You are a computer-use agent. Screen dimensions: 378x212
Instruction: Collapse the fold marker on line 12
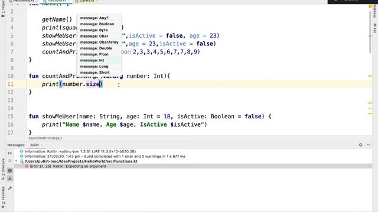point(27,92)
